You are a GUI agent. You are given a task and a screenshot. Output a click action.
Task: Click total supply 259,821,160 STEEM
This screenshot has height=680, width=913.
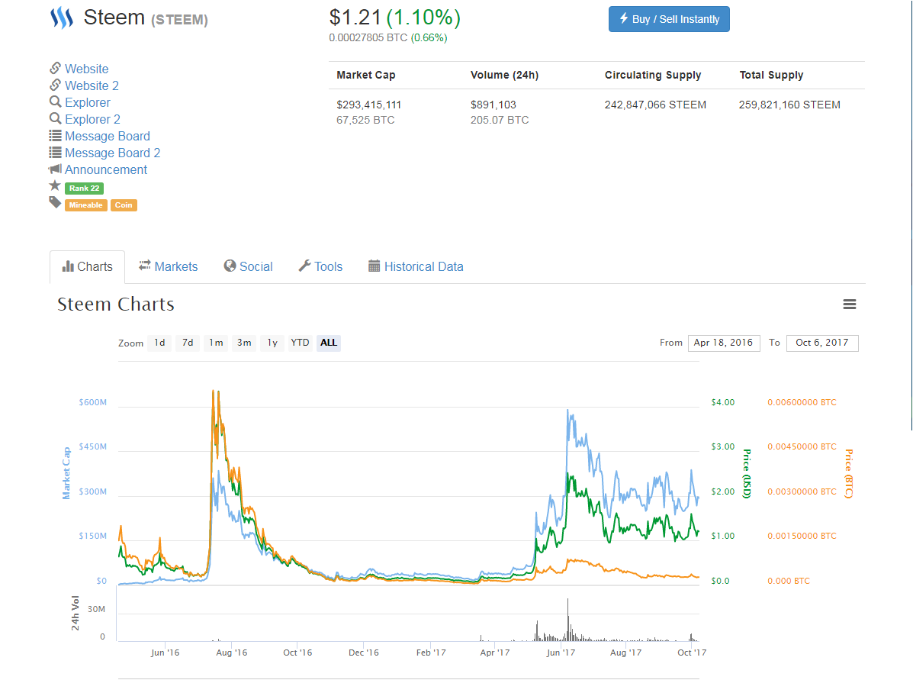point(789,105)
